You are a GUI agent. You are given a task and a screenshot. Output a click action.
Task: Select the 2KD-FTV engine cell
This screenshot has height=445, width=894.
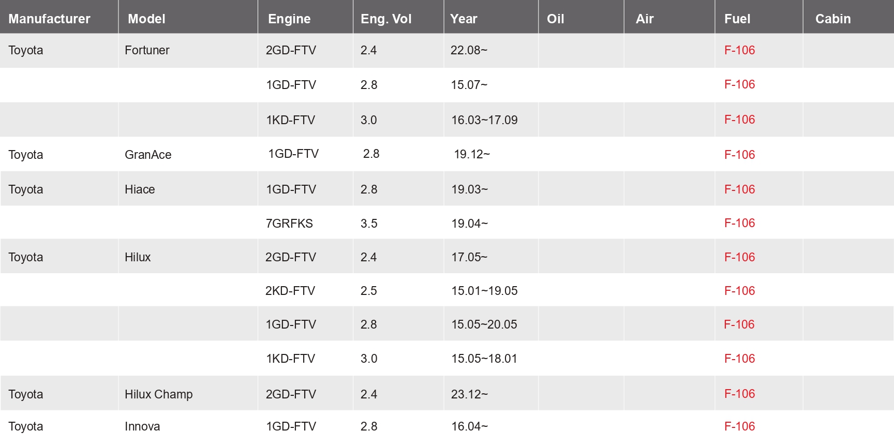point(290,291)
